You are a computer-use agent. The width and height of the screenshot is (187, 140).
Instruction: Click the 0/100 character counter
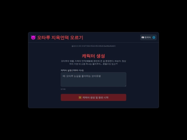pos(63,89)
